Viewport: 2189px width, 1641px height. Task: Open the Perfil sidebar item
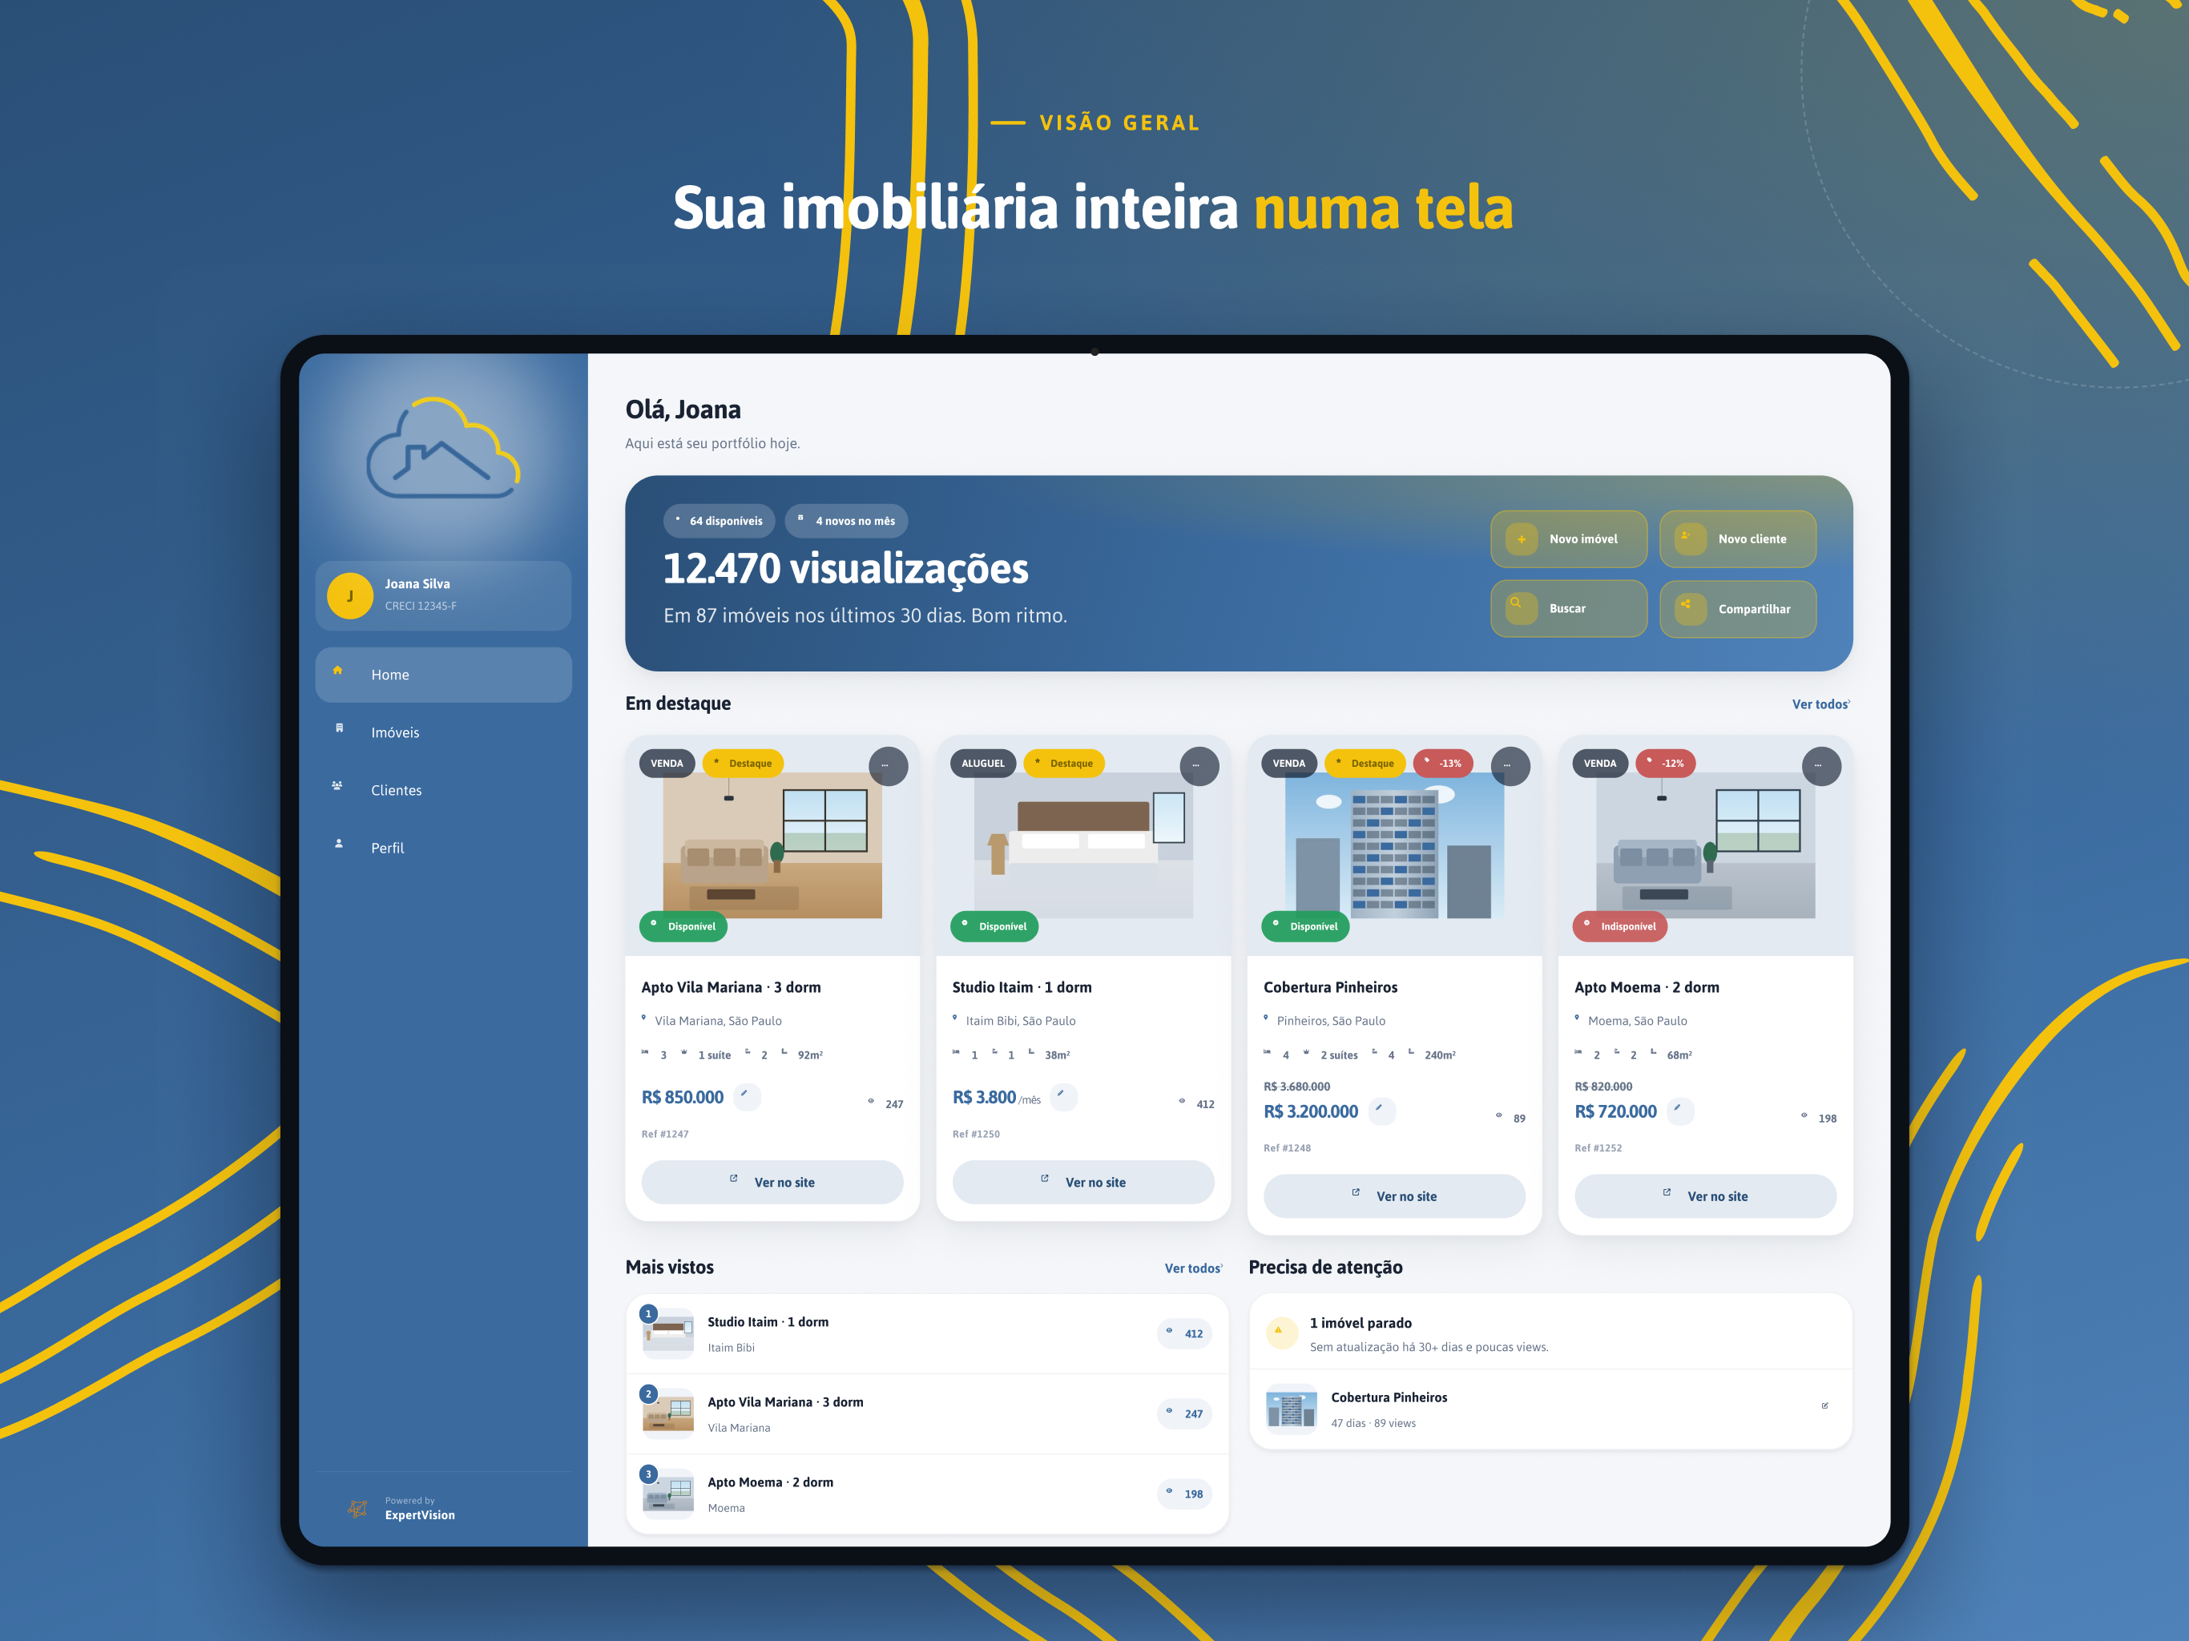(443, 849)
